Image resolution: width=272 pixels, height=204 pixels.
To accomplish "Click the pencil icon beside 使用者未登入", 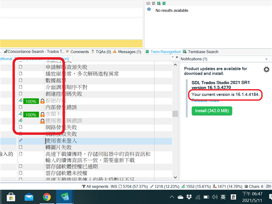I will [x=20, y=141].
